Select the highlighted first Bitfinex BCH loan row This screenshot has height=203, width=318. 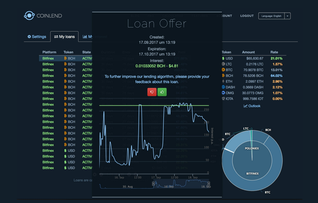(x=66, y=59)
